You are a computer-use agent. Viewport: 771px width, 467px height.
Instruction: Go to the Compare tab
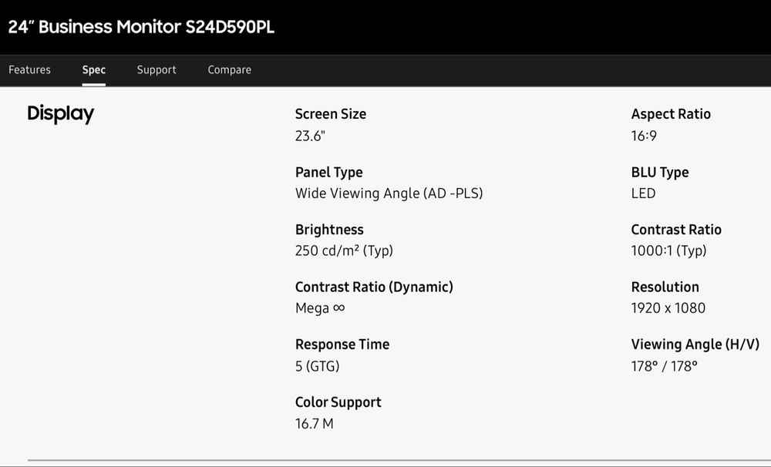(229, 70)
